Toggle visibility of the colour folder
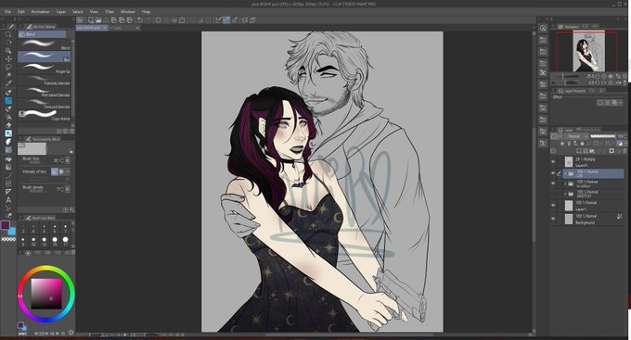This screenshot has height=340, width=631. click(x=553, y=184)
